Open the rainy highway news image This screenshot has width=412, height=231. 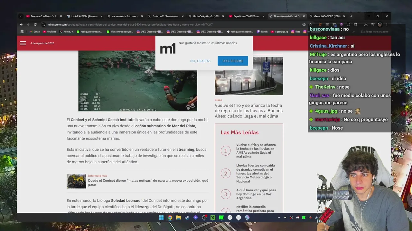(249, 76)
